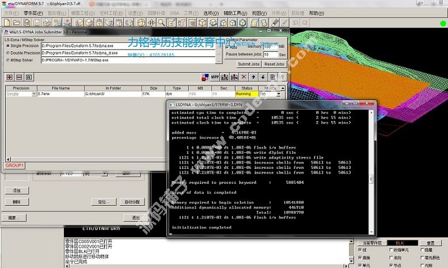The height and width of the screenshot is (268, 448).
Task: Click the 5.7erw file name cell
Action: (x=60, y=94)
